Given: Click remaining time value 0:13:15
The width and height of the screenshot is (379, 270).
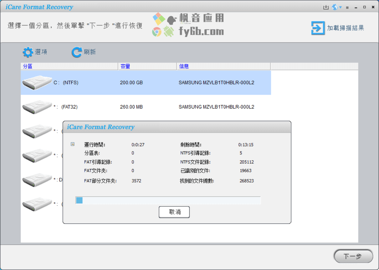Looking at the screenshot, I should (x=246, y=145).
